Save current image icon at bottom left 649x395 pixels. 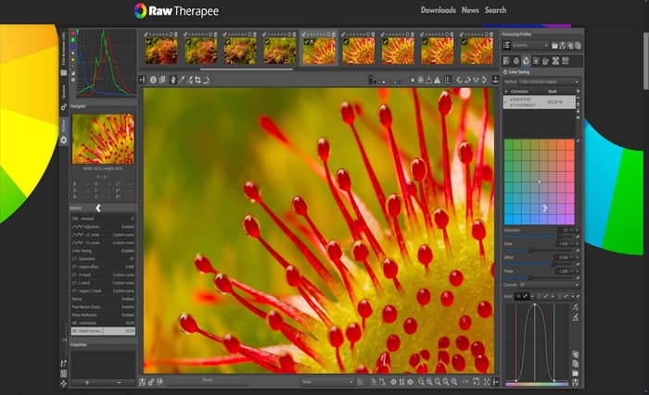143,382
